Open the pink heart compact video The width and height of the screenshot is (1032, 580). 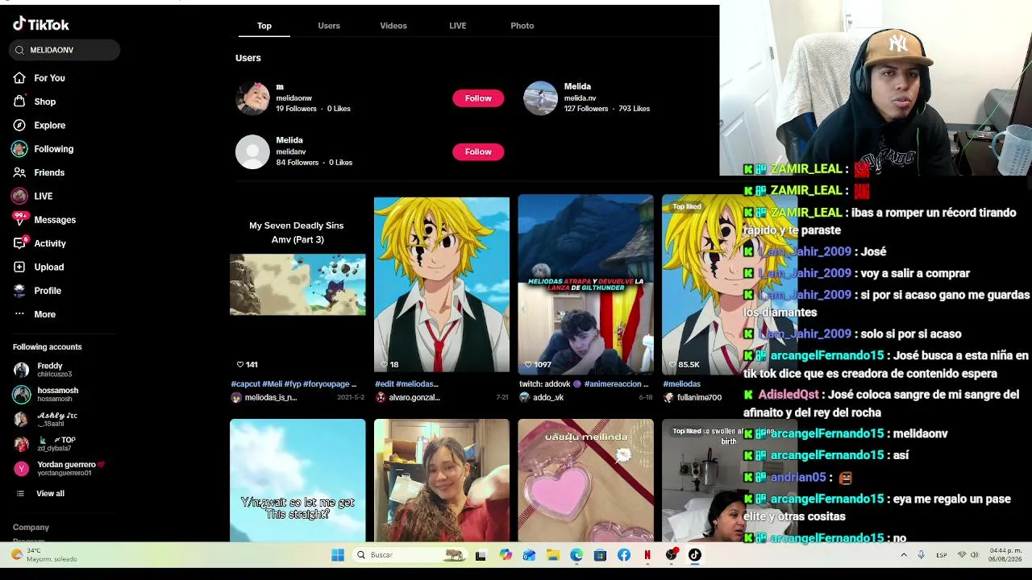tap(586, 481)
